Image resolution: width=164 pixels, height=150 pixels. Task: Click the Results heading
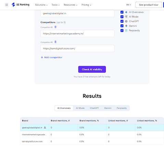[92, 96]
